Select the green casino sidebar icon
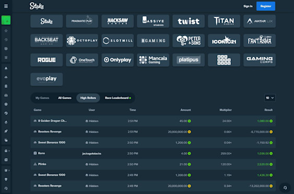 tap(6, 20)
